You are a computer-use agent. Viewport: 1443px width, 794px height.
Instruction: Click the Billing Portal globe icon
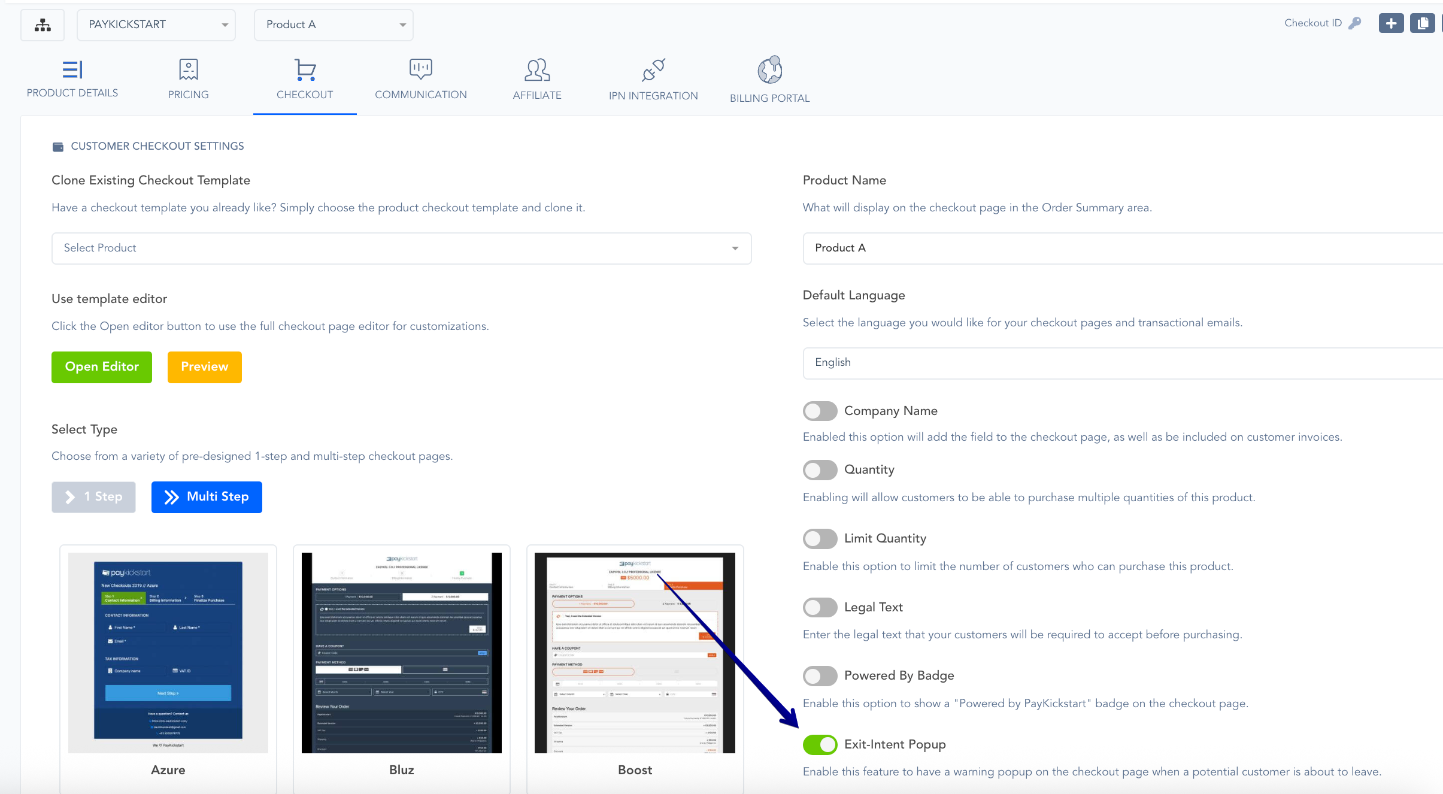click(769, 70)
